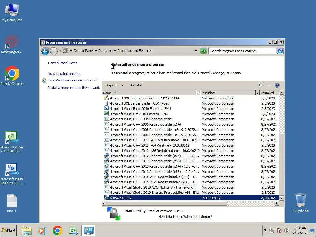Click the Control Panel taskbar button
Viewport: 316px width, 237px height.
click(x=89, y=231)
